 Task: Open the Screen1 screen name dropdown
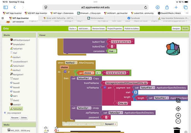[x=111, y=124]
